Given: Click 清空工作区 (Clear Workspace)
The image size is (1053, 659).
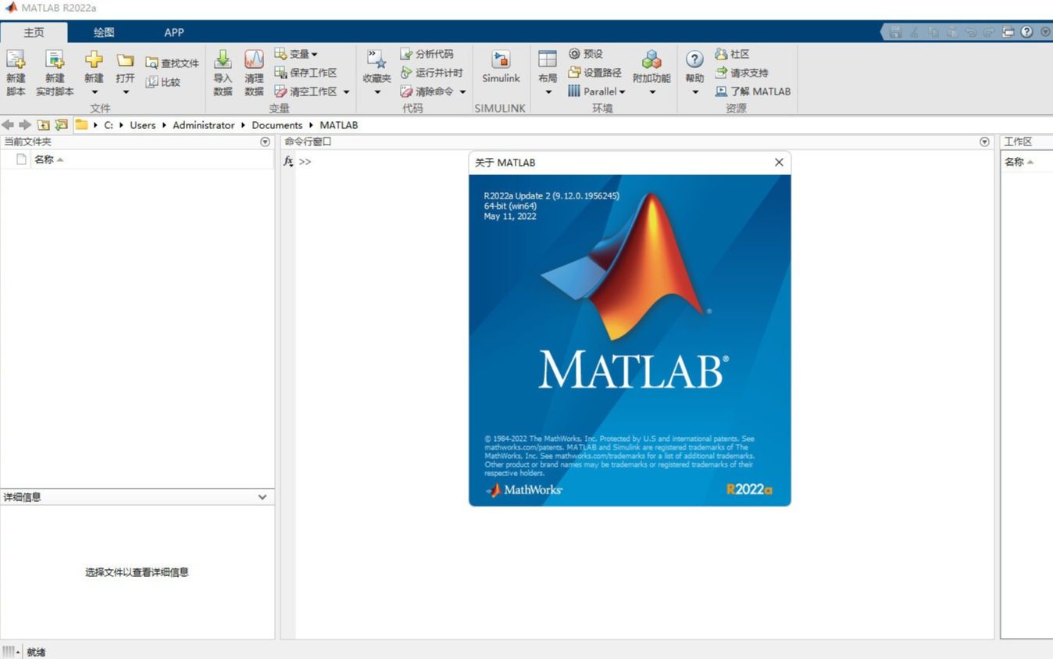Looking at the screenshot, I should pyautogui.click(x=305, y=91).
